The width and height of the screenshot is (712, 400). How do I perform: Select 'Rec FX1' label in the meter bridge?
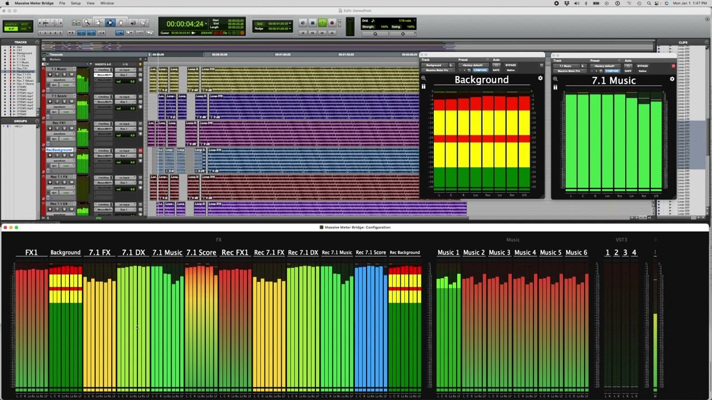click(235, 253)
